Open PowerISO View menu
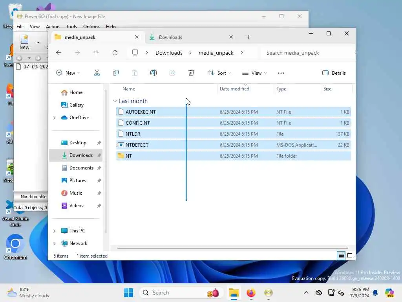 (x=35, y=26)
